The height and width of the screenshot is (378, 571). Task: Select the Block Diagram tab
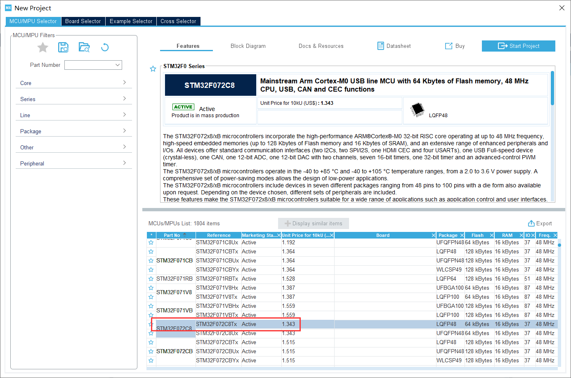(x=248, y=46)
